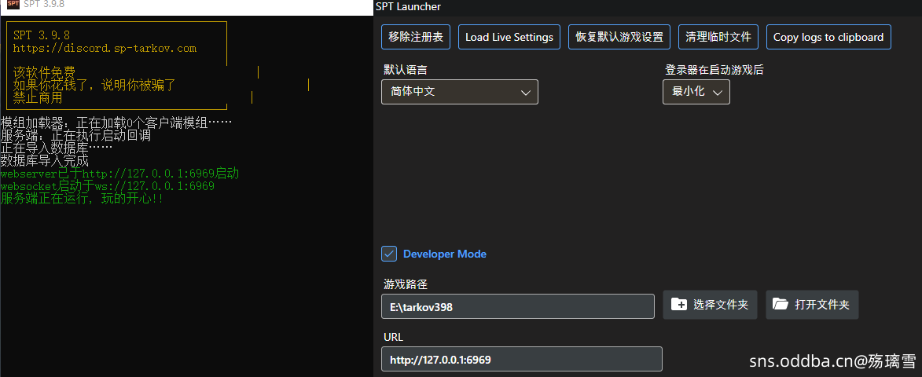Click the 清理临时文件 button

coord(718,37)
